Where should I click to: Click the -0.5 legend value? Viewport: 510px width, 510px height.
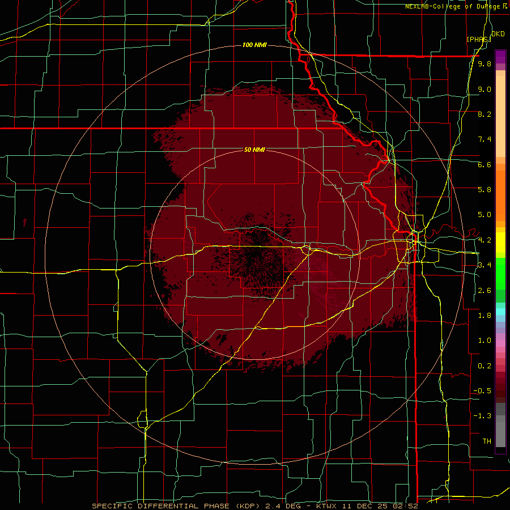(x=482, y=391)
